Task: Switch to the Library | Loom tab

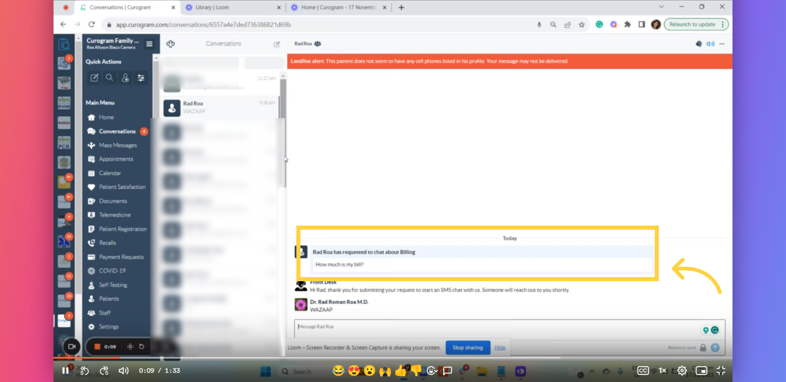Action: pos(212,7)
